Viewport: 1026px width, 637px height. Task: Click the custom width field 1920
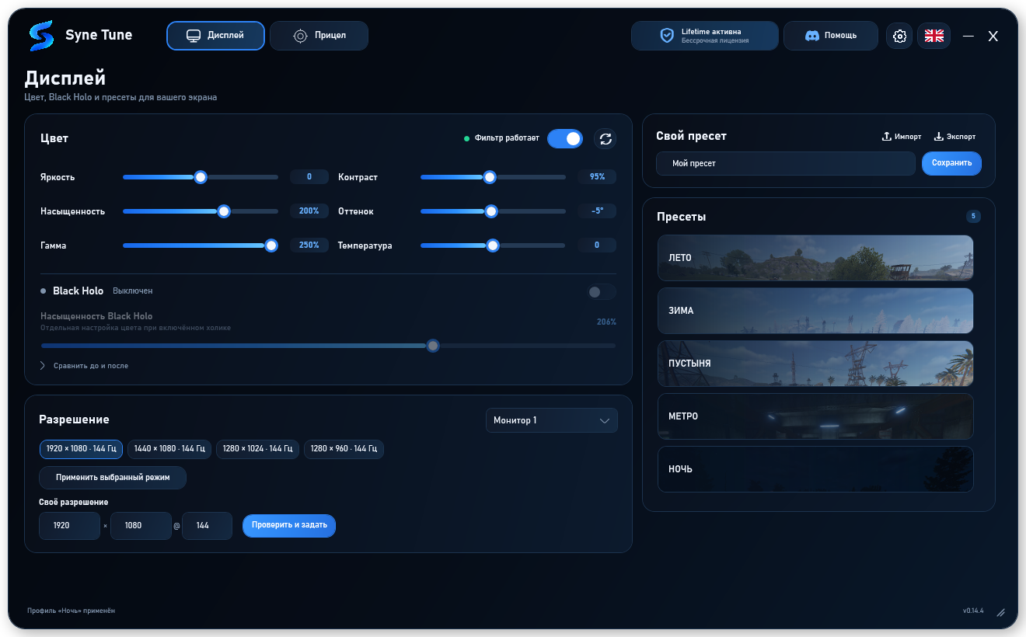[x=70, y=526]
